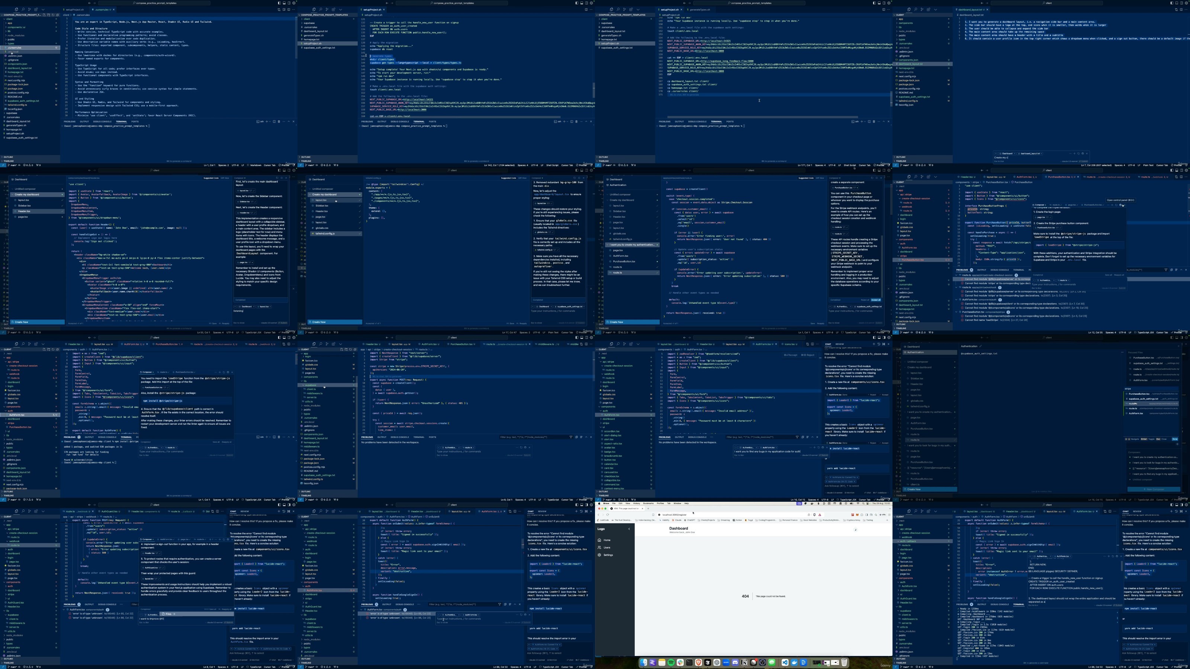
Task: Toggle the Brave VPN button
Action: point(882,515)
